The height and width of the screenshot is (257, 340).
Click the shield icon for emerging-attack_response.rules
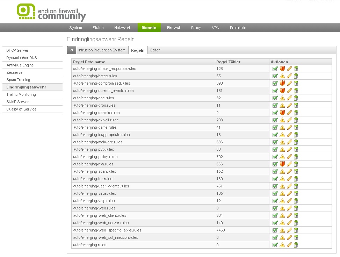point(282,69)
